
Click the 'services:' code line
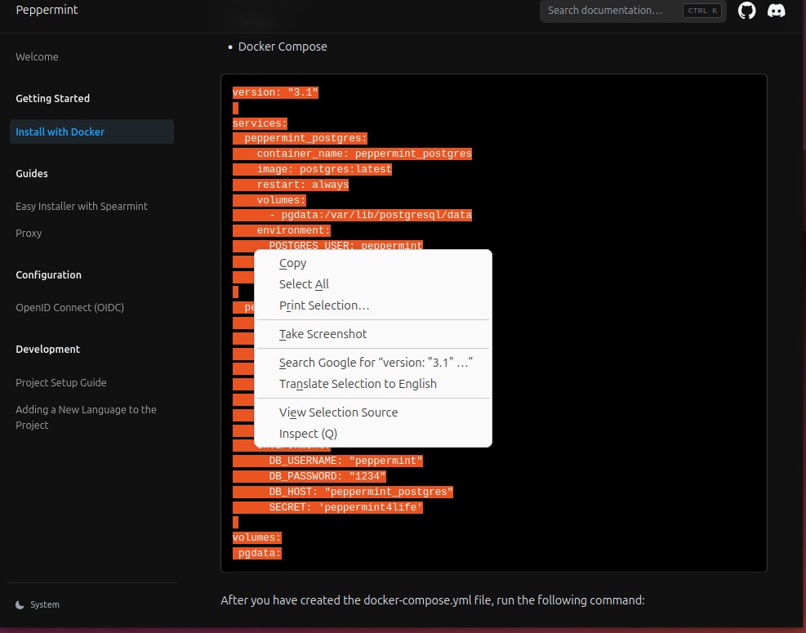click(x=260, y=123)
